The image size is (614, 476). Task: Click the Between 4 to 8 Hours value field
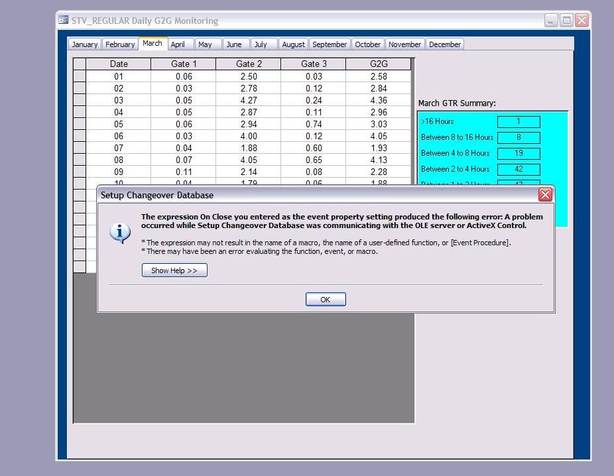(x=519, y=153)
